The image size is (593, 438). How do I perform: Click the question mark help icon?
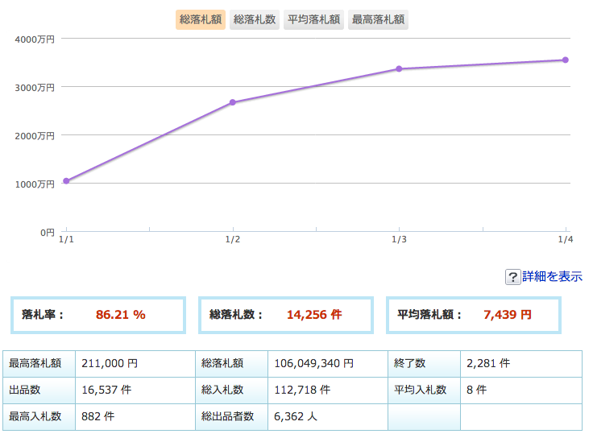tap(512, 277)
